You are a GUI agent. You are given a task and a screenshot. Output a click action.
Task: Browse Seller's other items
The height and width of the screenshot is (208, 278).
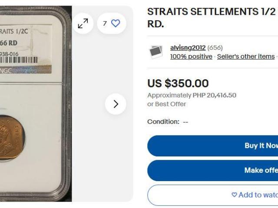pyautogui.click(x=246, y=56)
